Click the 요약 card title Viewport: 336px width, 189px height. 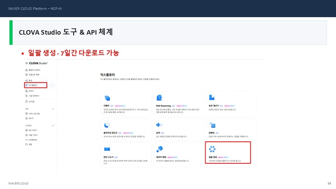click(158, 133)
